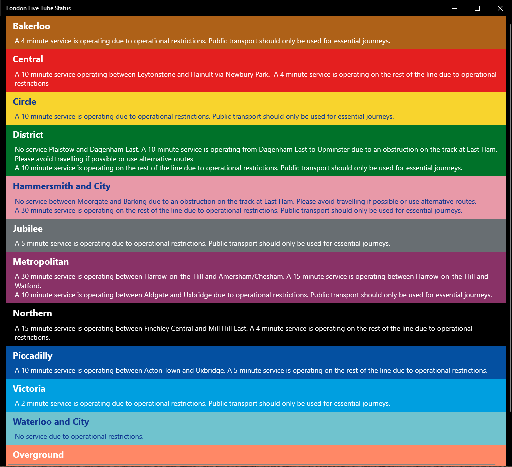Click the Hammersmith and City heading
Image resolution: width=512 pixels, height=467 pixels.
(x=62, y=186)
